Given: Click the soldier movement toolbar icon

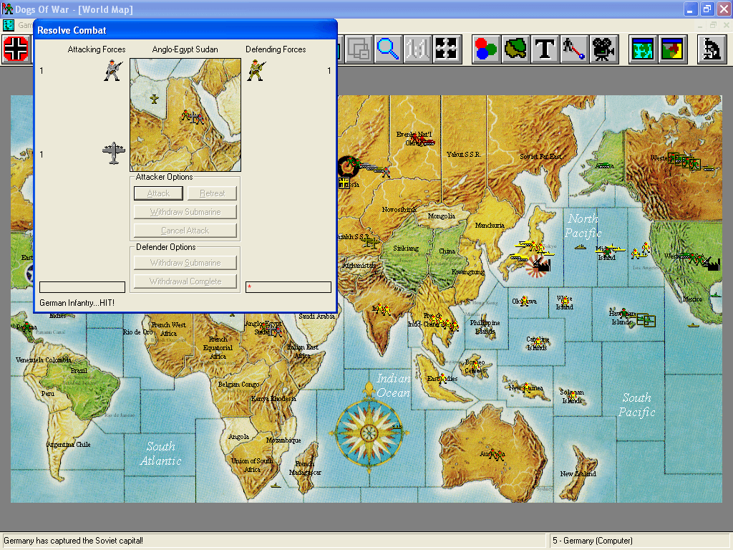Looking at the screenshot, I should (573, 49).
